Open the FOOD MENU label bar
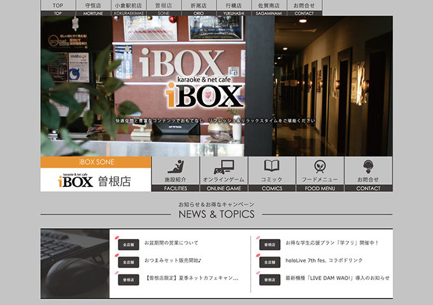The width and height of the screenshot is (433, 305). click(320, 189)
